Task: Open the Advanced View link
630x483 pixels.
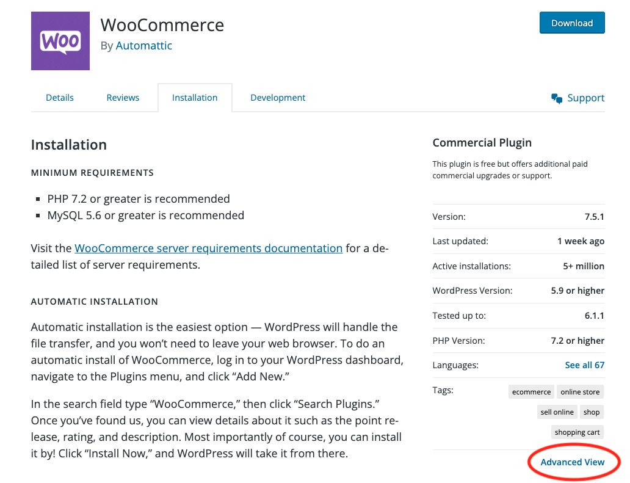Action: [572, 462]
